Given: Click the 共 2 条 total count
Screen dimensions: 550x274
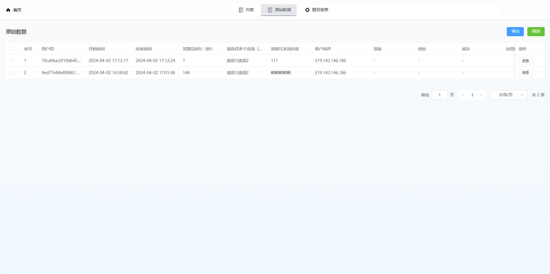Looking at the screenshot, I should click(538, 95).
